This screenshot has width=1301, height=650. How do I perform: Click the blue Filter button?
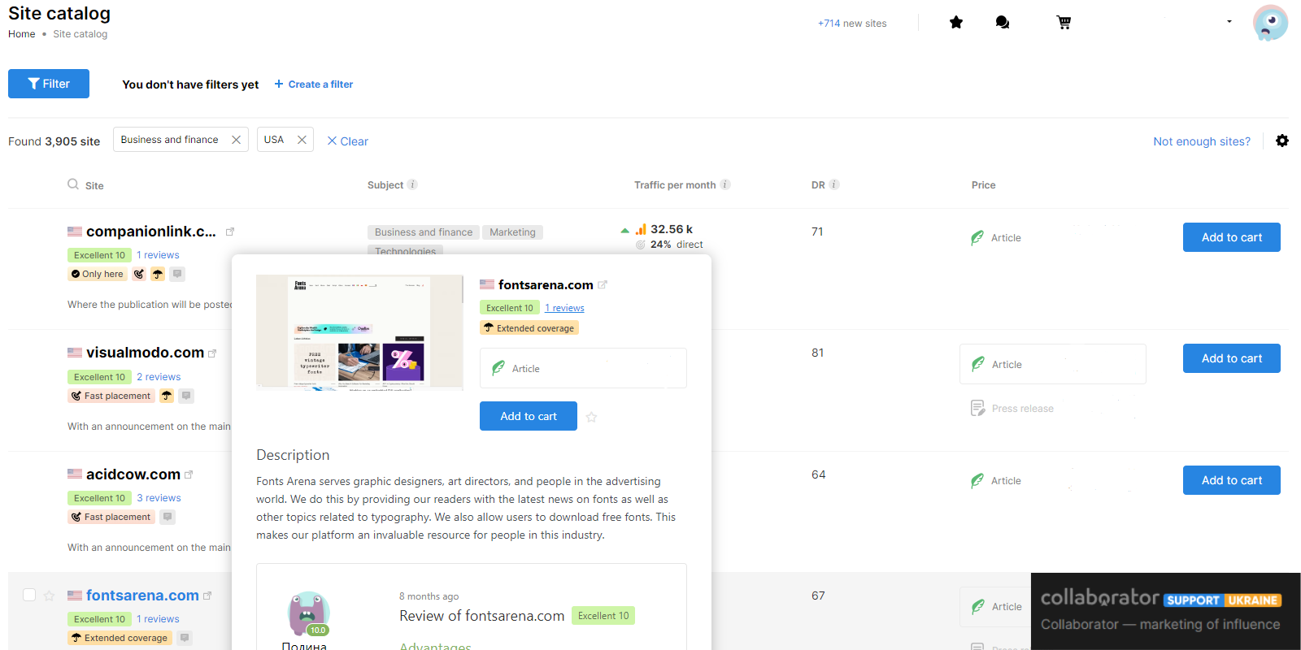click(x=49, y=84)
